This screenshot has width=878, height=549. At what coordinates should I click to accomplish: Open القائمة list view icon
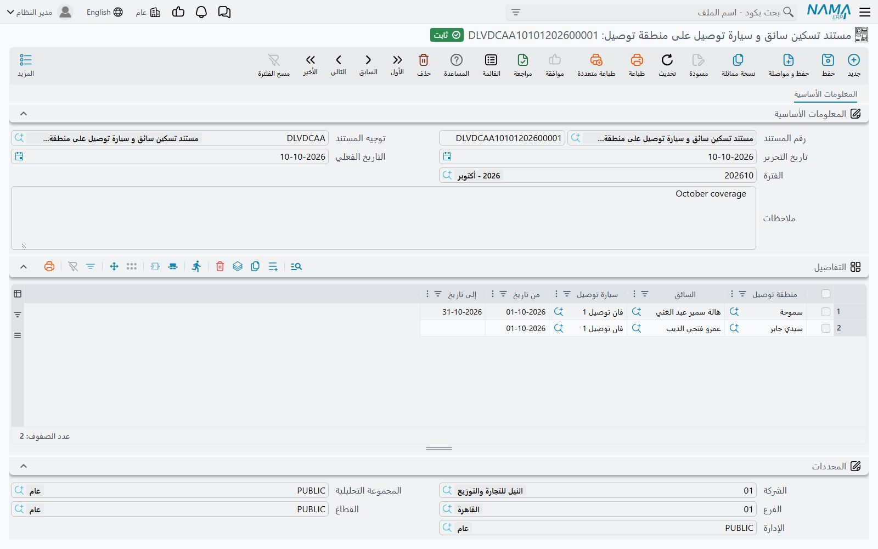pos(491,60)
